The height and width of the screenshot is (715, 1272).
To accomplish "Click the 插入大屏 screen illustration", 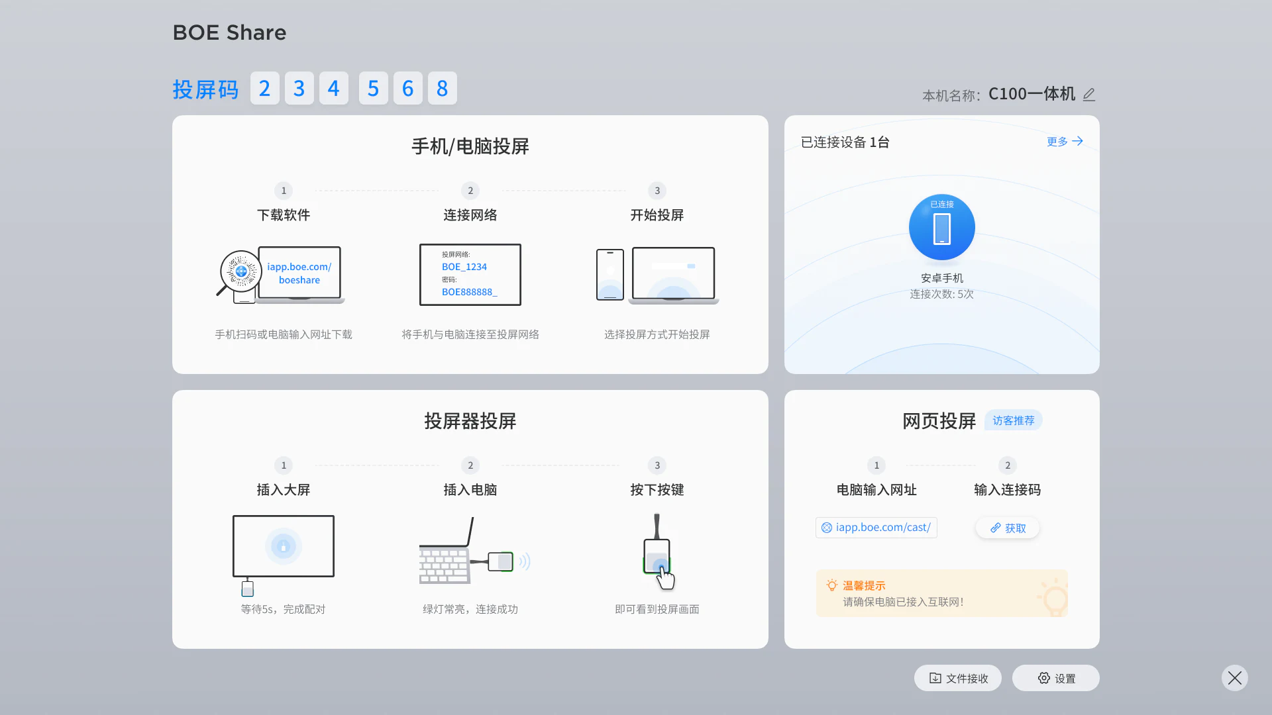I will (283, 555).
